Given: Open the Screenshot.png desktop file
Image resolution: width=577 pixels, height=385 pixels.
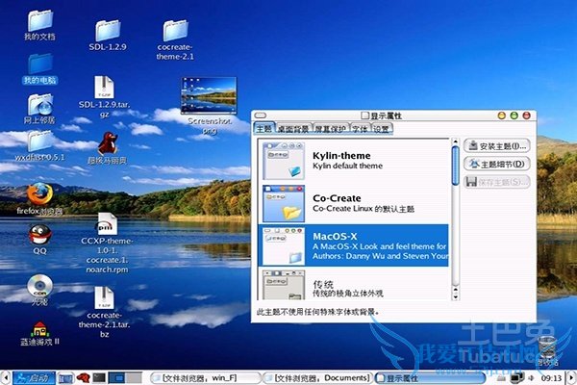Looking at the screenshot, I should (x=203, y=96).
